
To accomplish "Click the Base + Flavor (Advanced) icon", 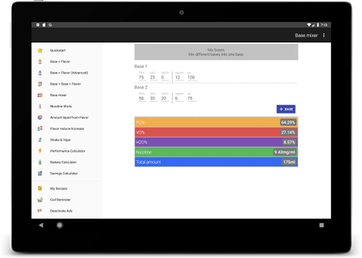I will pyautogui.click(x=40, y=73).
